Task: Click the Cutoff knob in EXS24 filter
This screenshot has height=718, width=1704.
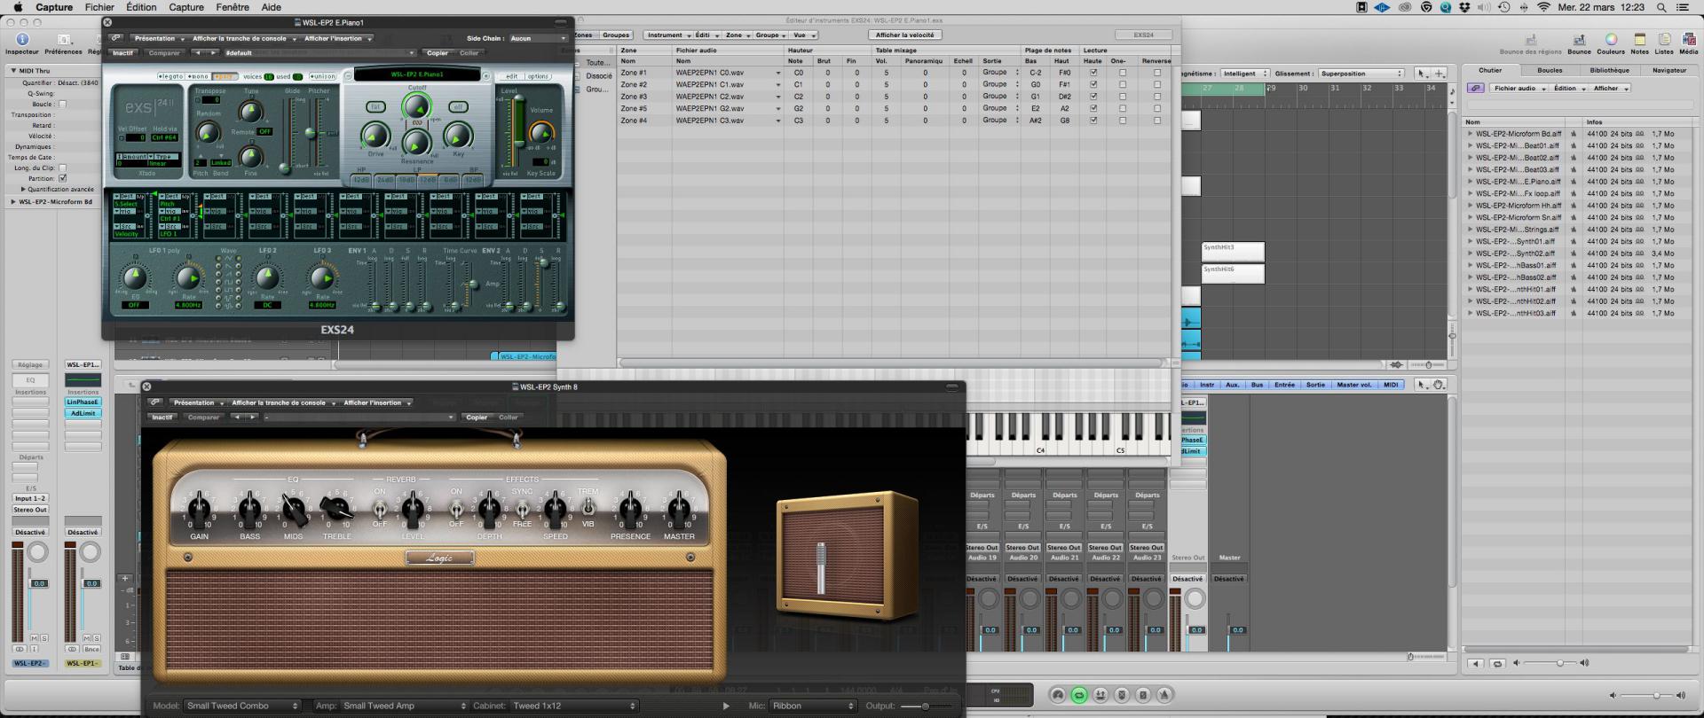Action: point(416,107)
